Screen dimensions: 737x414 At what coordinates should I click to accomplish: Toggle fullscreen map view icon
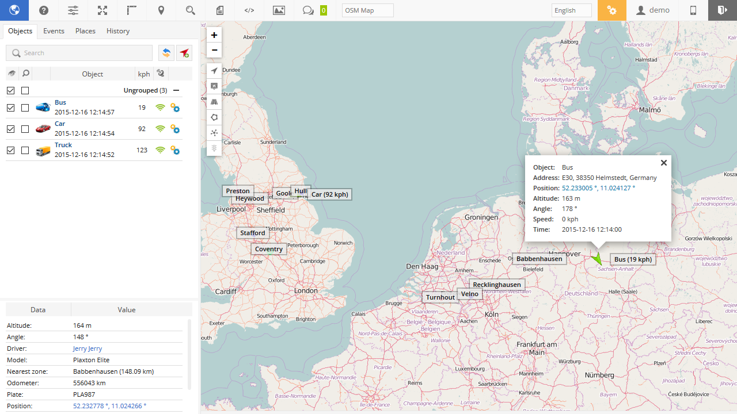[102, 10]
